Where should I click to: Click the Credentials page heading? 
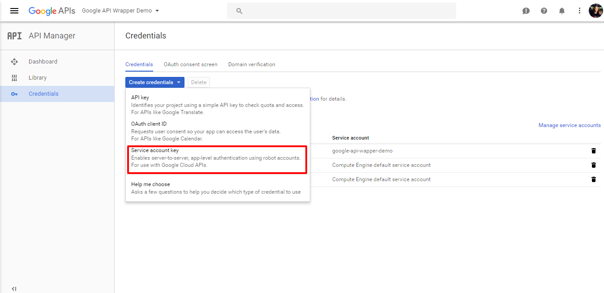pyautogui.click(x=146, y=36)
